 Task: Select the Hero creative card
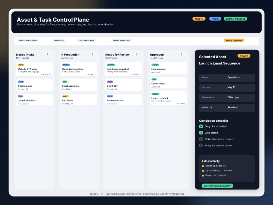pyautogui.click(x=168, y=68)
